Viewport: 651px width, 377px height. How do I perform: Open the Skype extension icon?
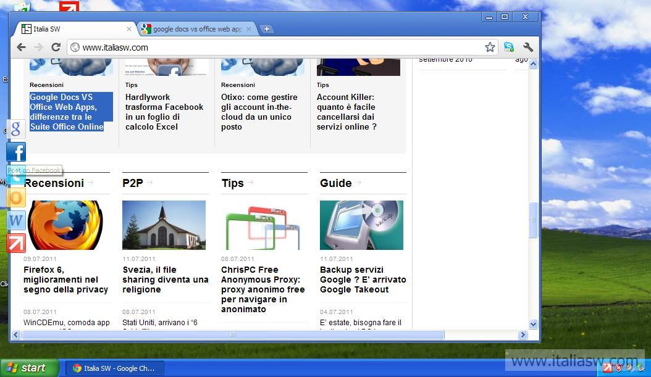(508, 48)
